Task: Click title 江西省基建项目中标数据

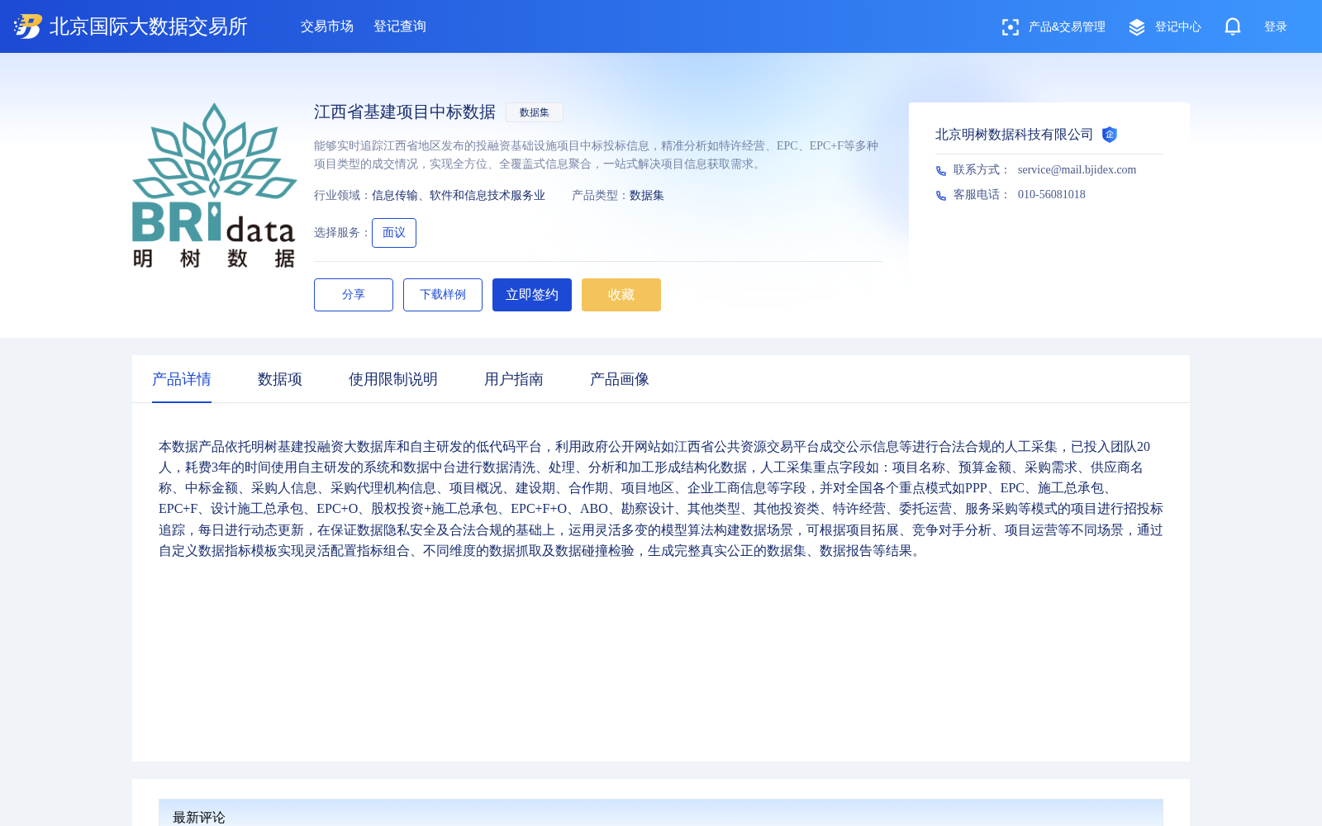Action: [405, 112]
